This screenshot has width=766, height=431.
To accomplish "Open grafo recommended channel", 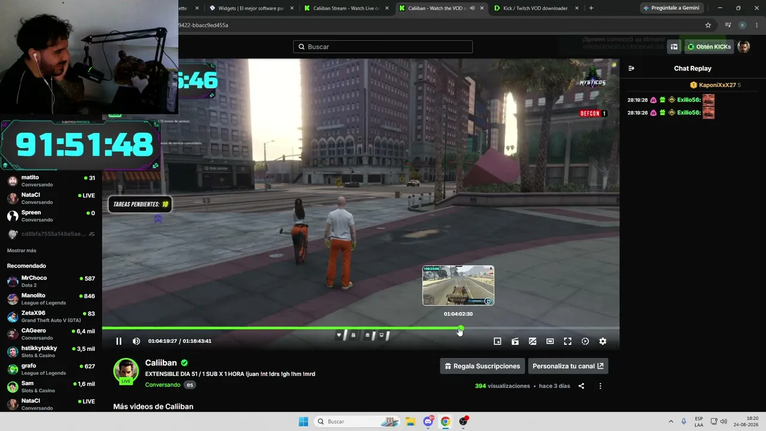I will [51, 369].
